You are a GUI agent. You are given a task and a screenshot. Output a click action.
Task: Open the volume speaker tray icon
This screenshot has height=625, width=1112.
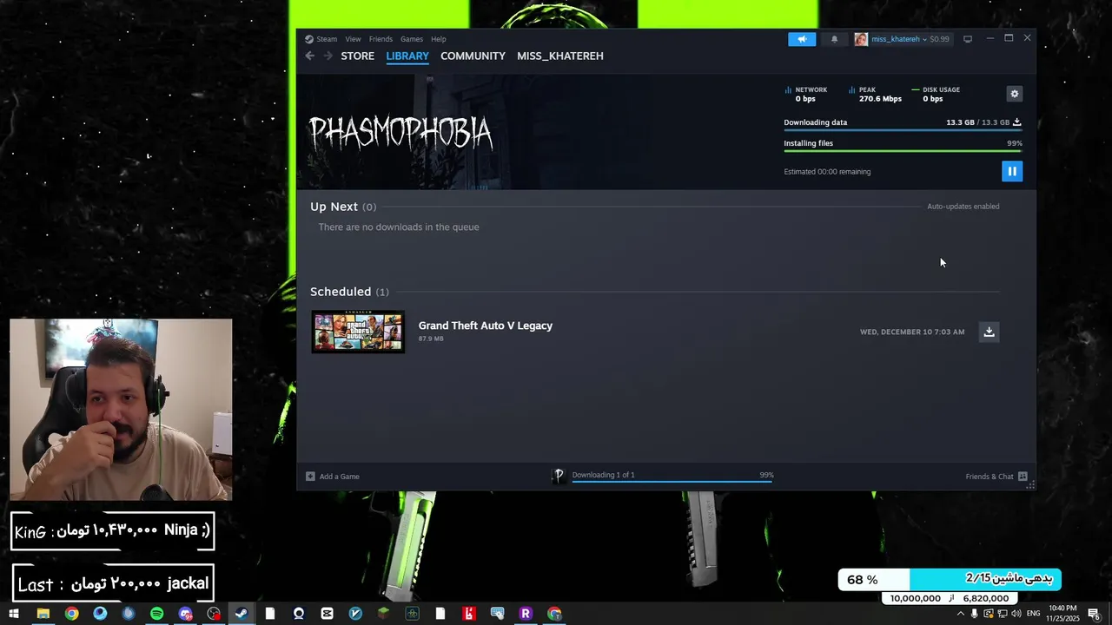(1016, 614)
